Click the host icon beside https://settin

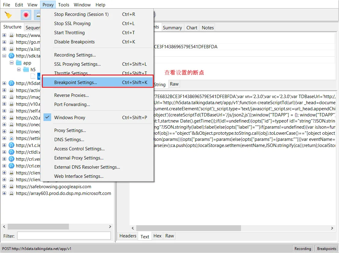click(x=11, y=138)
